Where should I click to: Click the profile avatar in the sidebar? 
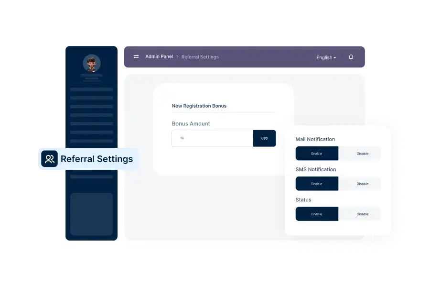pyautogui.click(x=91, y=63)
